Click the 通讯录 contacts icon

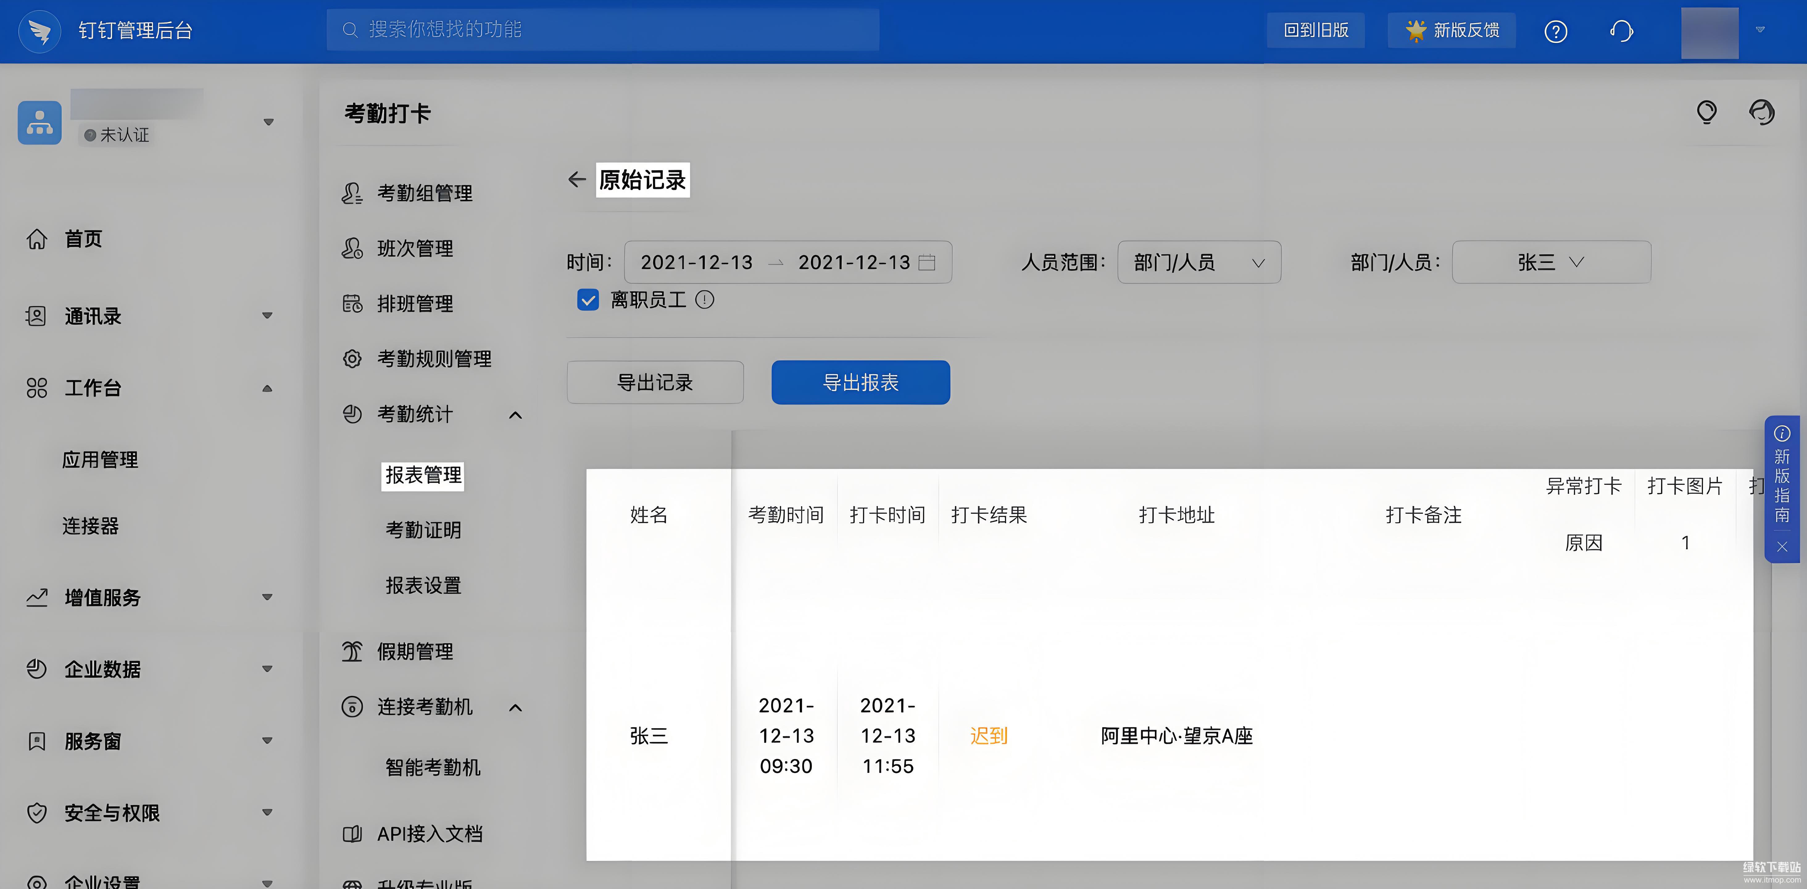pos(36,316)
